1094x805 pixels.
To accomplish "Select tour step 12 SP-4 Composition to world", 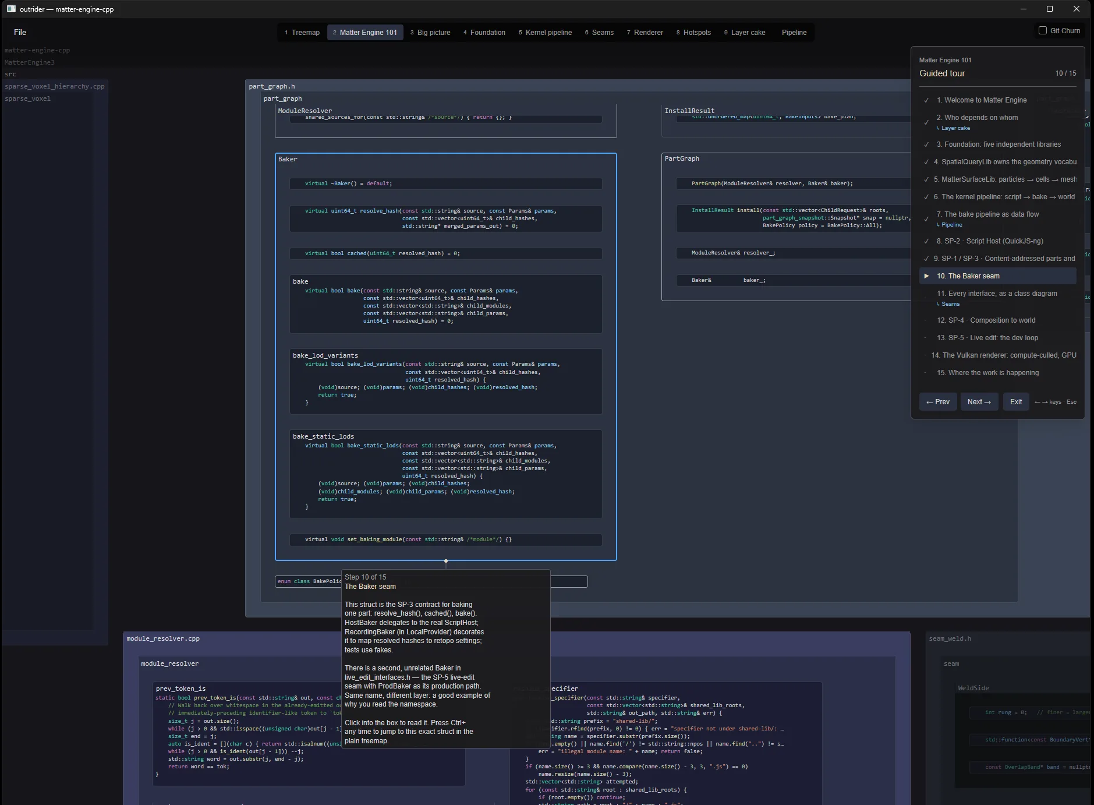I will (x=998, y=320).
